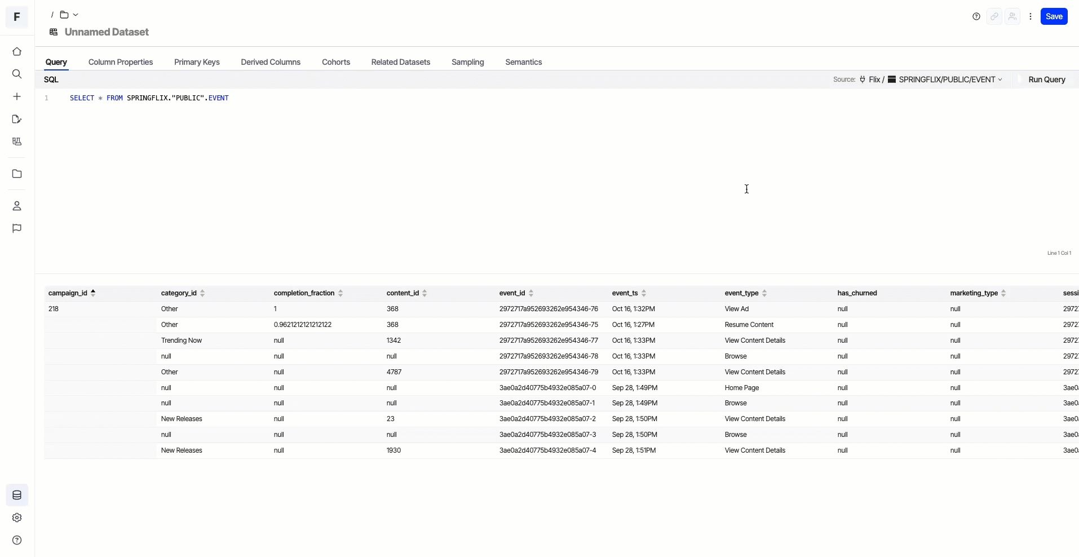Click the plus Create New icon
This screenshot has height=557, width=1079.
[17, 97]
